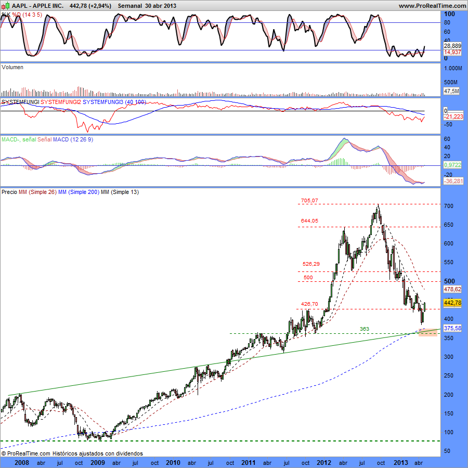Viewport: 468px width, 468px height.
Task: Click the 705,07 resistance level label
Action: [x=309, y=201]
